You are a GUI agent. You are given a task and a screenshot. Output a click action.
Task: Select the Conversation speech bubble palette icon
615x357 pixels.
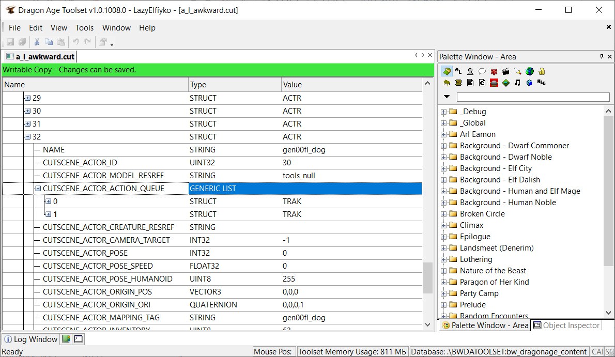click(x=482, y=71)
